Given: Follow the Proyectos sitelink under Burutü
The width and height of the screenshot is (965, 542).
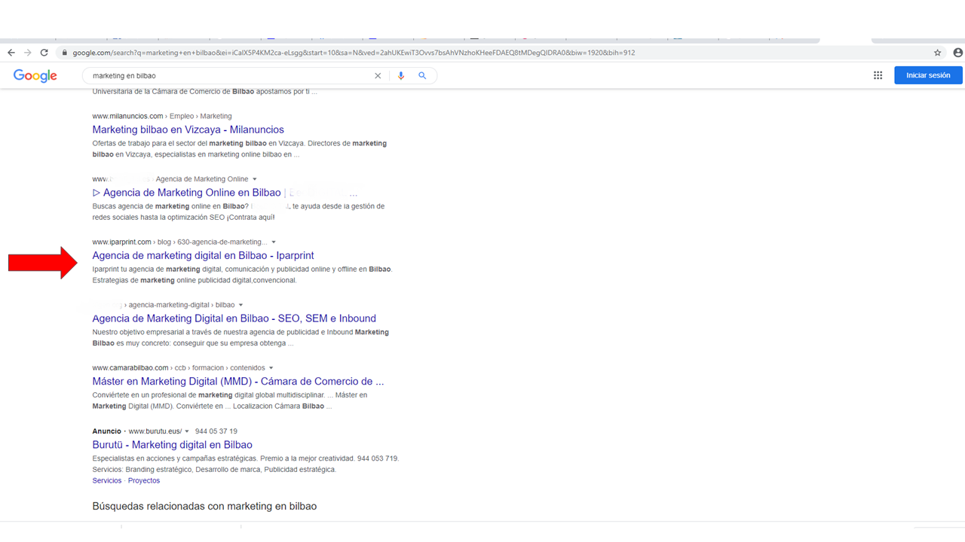Looking at the screenshot, I should (x=144, y=480).
